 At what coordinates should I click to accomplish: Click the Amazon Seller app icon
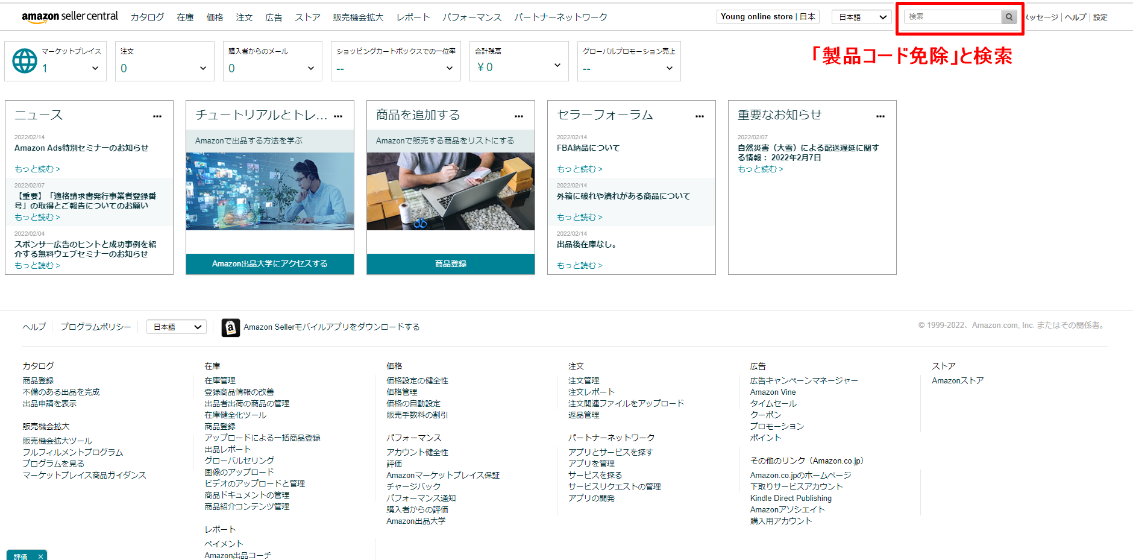click(x=231, y=327)
